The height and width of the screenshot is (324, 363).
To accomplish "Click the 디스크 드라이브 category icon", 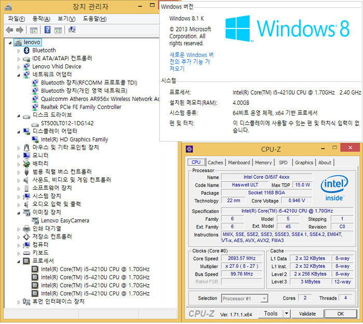I will pyautogui.click(x=26, y=116).
